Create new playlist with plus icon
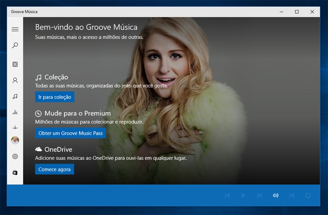This screenshot has width=328, height=215. [x=15, y=128]
